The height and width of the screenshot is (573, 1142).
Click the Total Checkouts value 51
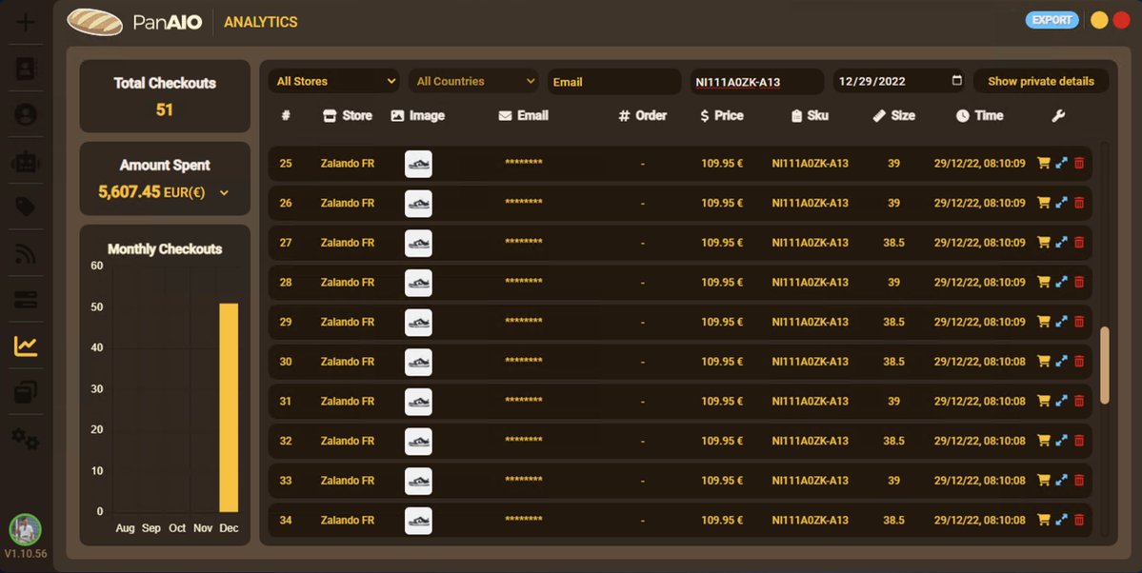click(165, 110)
